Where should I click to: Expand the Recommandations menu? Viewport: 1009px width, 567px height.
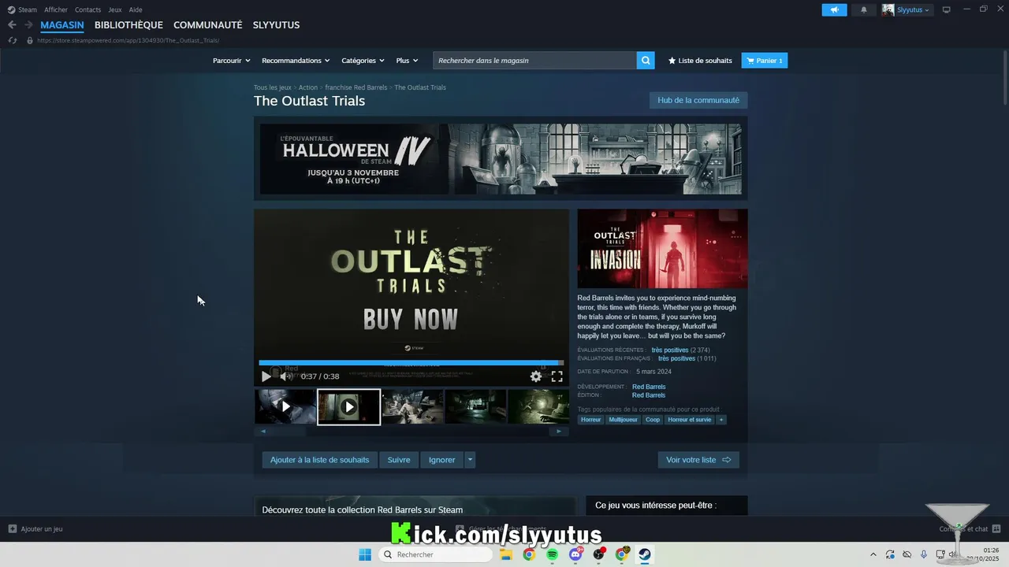pyautogui.click(x=296, y=61)
